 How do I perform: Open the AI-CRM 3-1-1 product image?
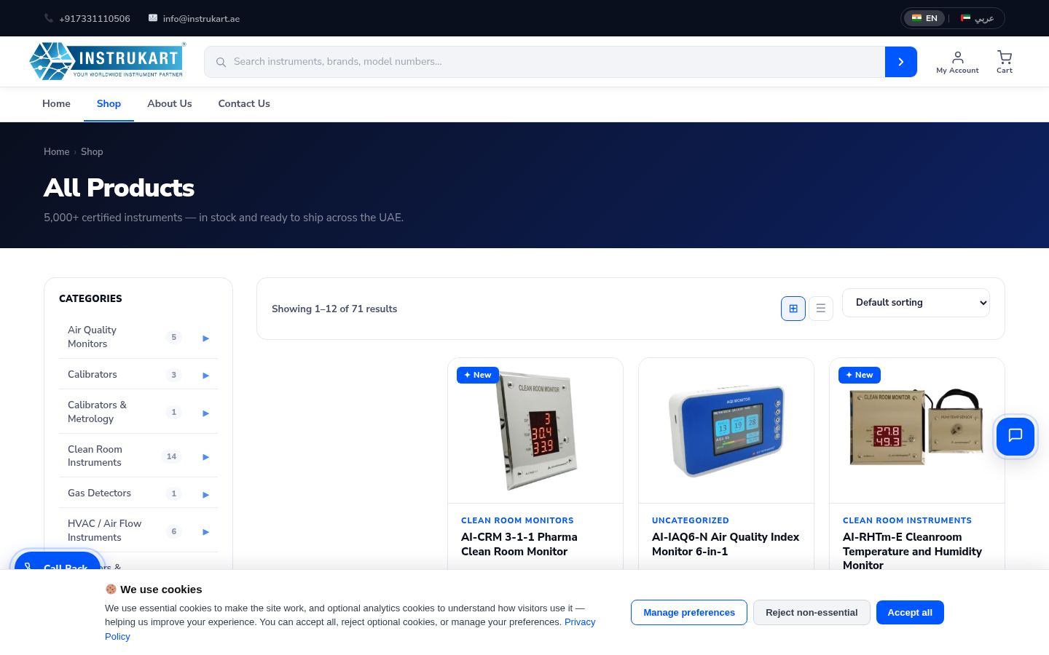pyautogui.click(x=535, y=431)
